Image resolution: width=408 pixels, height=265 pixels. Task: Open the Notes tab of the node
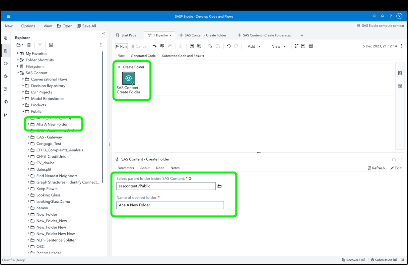coord(175,168)
